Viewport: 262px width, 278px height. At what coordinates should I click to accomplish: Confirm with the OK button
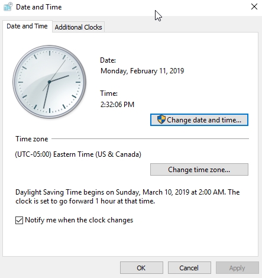point(141,268)
